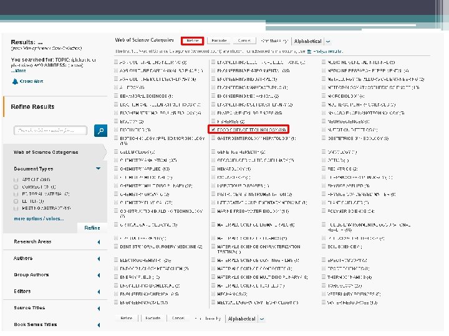
Task: Click the Create Alert link
Action: pyautogui.click(x=32, y=82)
